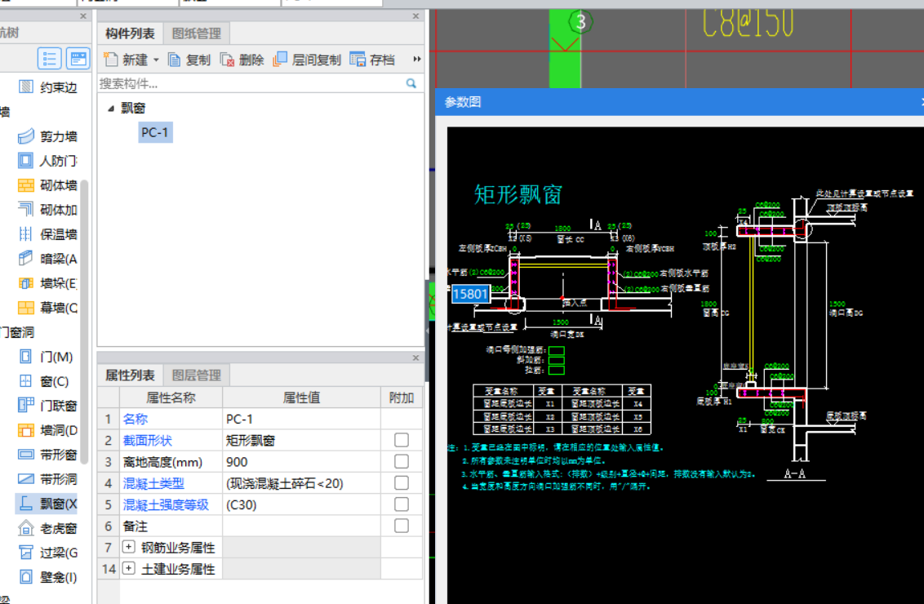Toggle 附加 checkbox for 混凝土类型

pyautogui.click(x=402, y=483)
